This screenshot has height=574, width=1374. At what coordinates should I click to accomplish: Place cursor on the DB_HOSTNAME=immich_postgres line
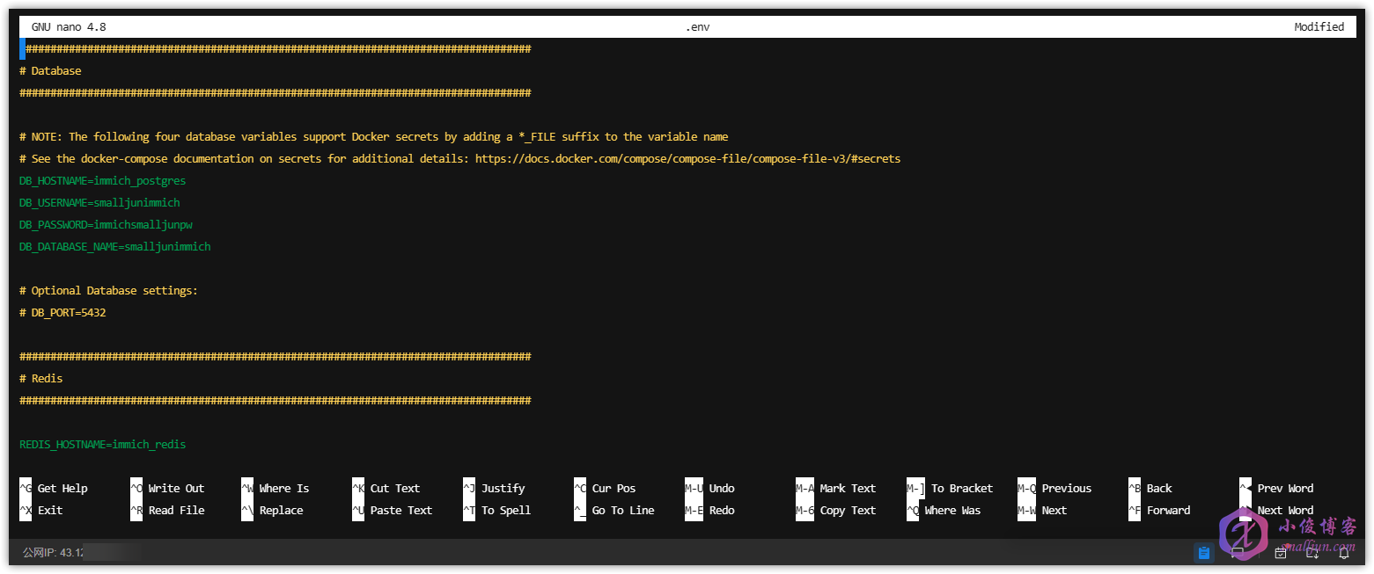point(102,181)
